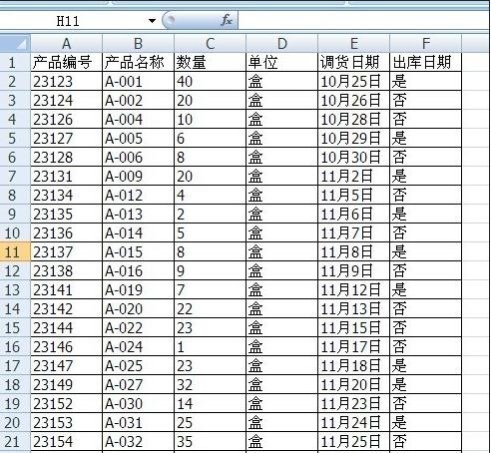Select row 1 header
This screenshot has width=491, height=453.
[15, 62]
